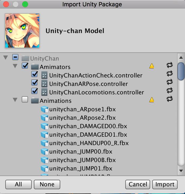Select all package items with All
The width and height of the screenshot is (185, 194).
click(x=18, y=184)
